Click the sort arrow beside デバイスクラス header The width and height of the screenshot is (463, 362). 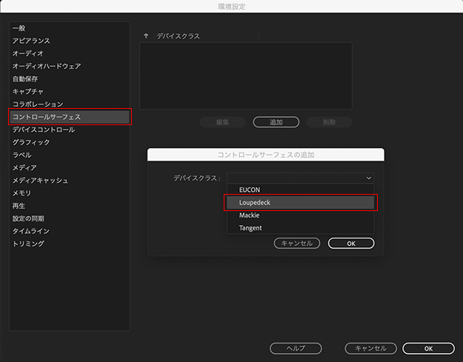pos(146,36)
